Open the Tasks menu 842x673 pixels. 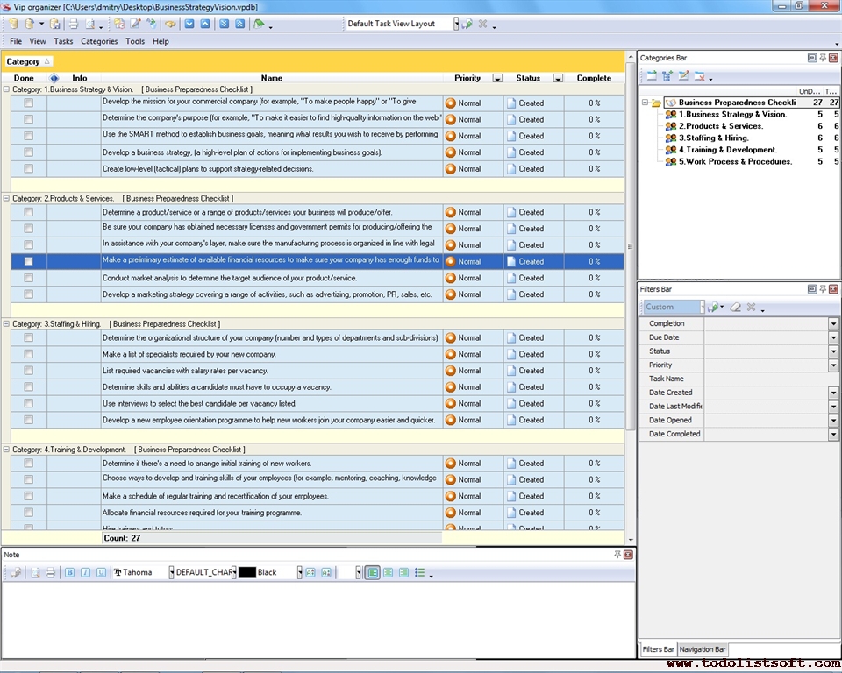coord(63,41)
